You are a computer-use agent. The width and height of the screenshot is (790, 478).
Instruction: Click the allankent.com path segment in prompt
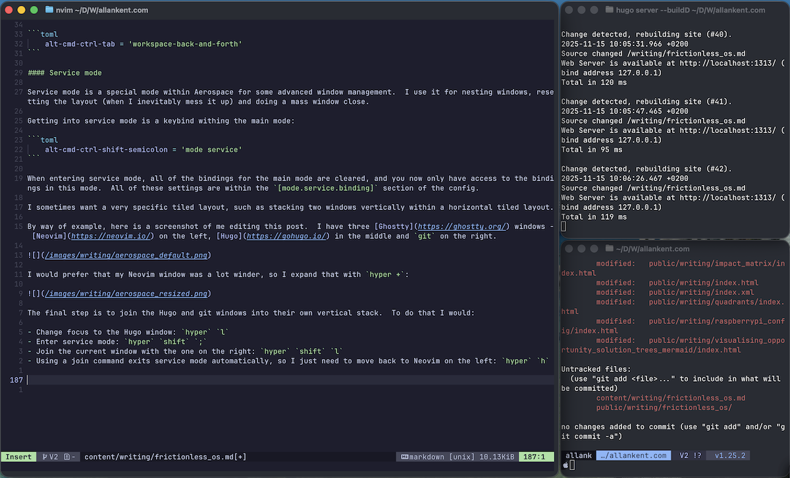pyautogui.click(x=633, y=456)
